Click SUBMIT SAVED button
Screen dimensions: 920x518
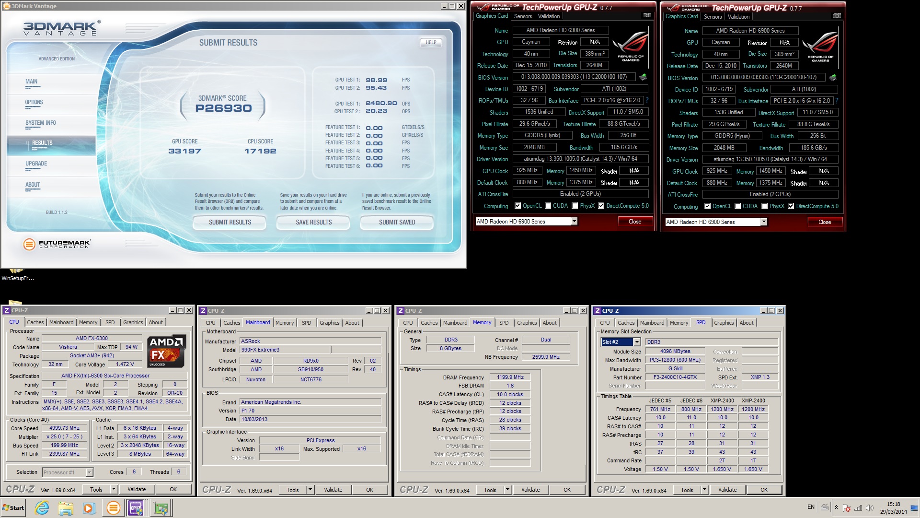click(397, 222)
